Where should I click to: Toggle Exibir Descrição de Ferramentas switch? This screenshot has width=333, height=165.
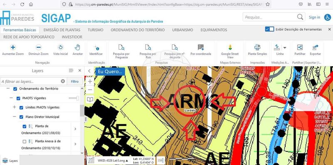click(269, 29)
